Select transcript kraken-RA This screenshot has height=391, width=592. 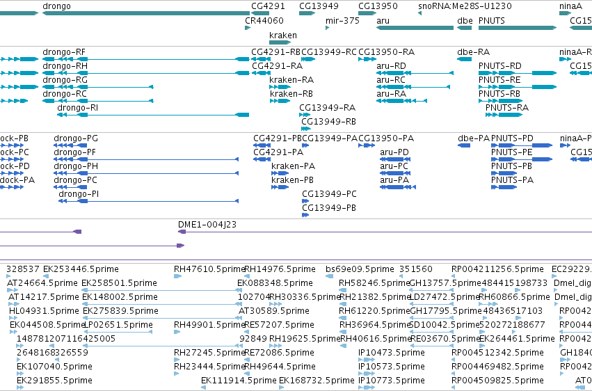tap(291, 80)
